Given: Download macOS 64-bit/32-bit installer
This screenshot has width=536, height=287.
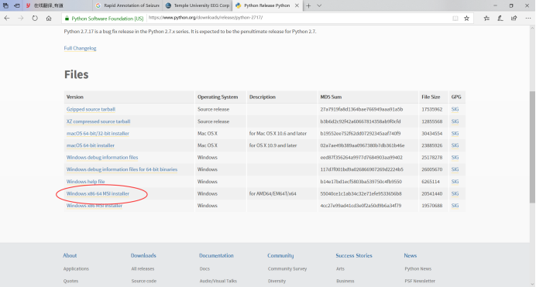Looking at the screenshot, I should point(98,133).
